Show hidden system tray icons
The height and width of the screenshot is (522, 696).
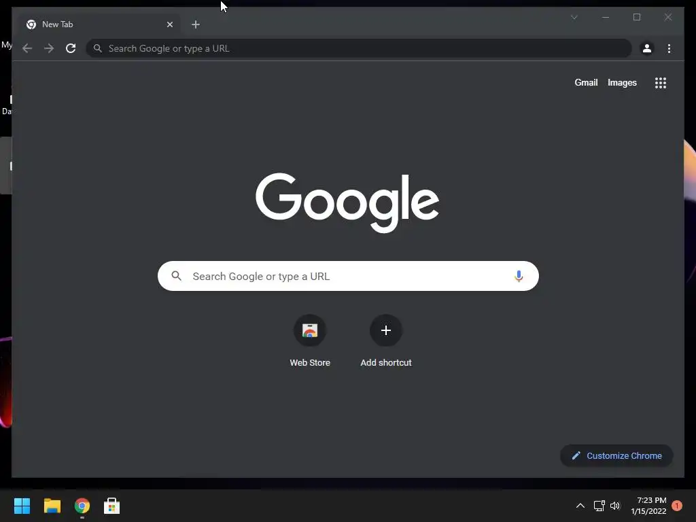point(580,506)
